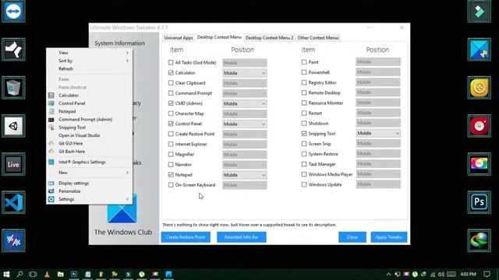Image resolution: width=499 pixels, height=280 pixels.
Task: Tick the Task Manager checkbox
Action: (x=304, y=164)
